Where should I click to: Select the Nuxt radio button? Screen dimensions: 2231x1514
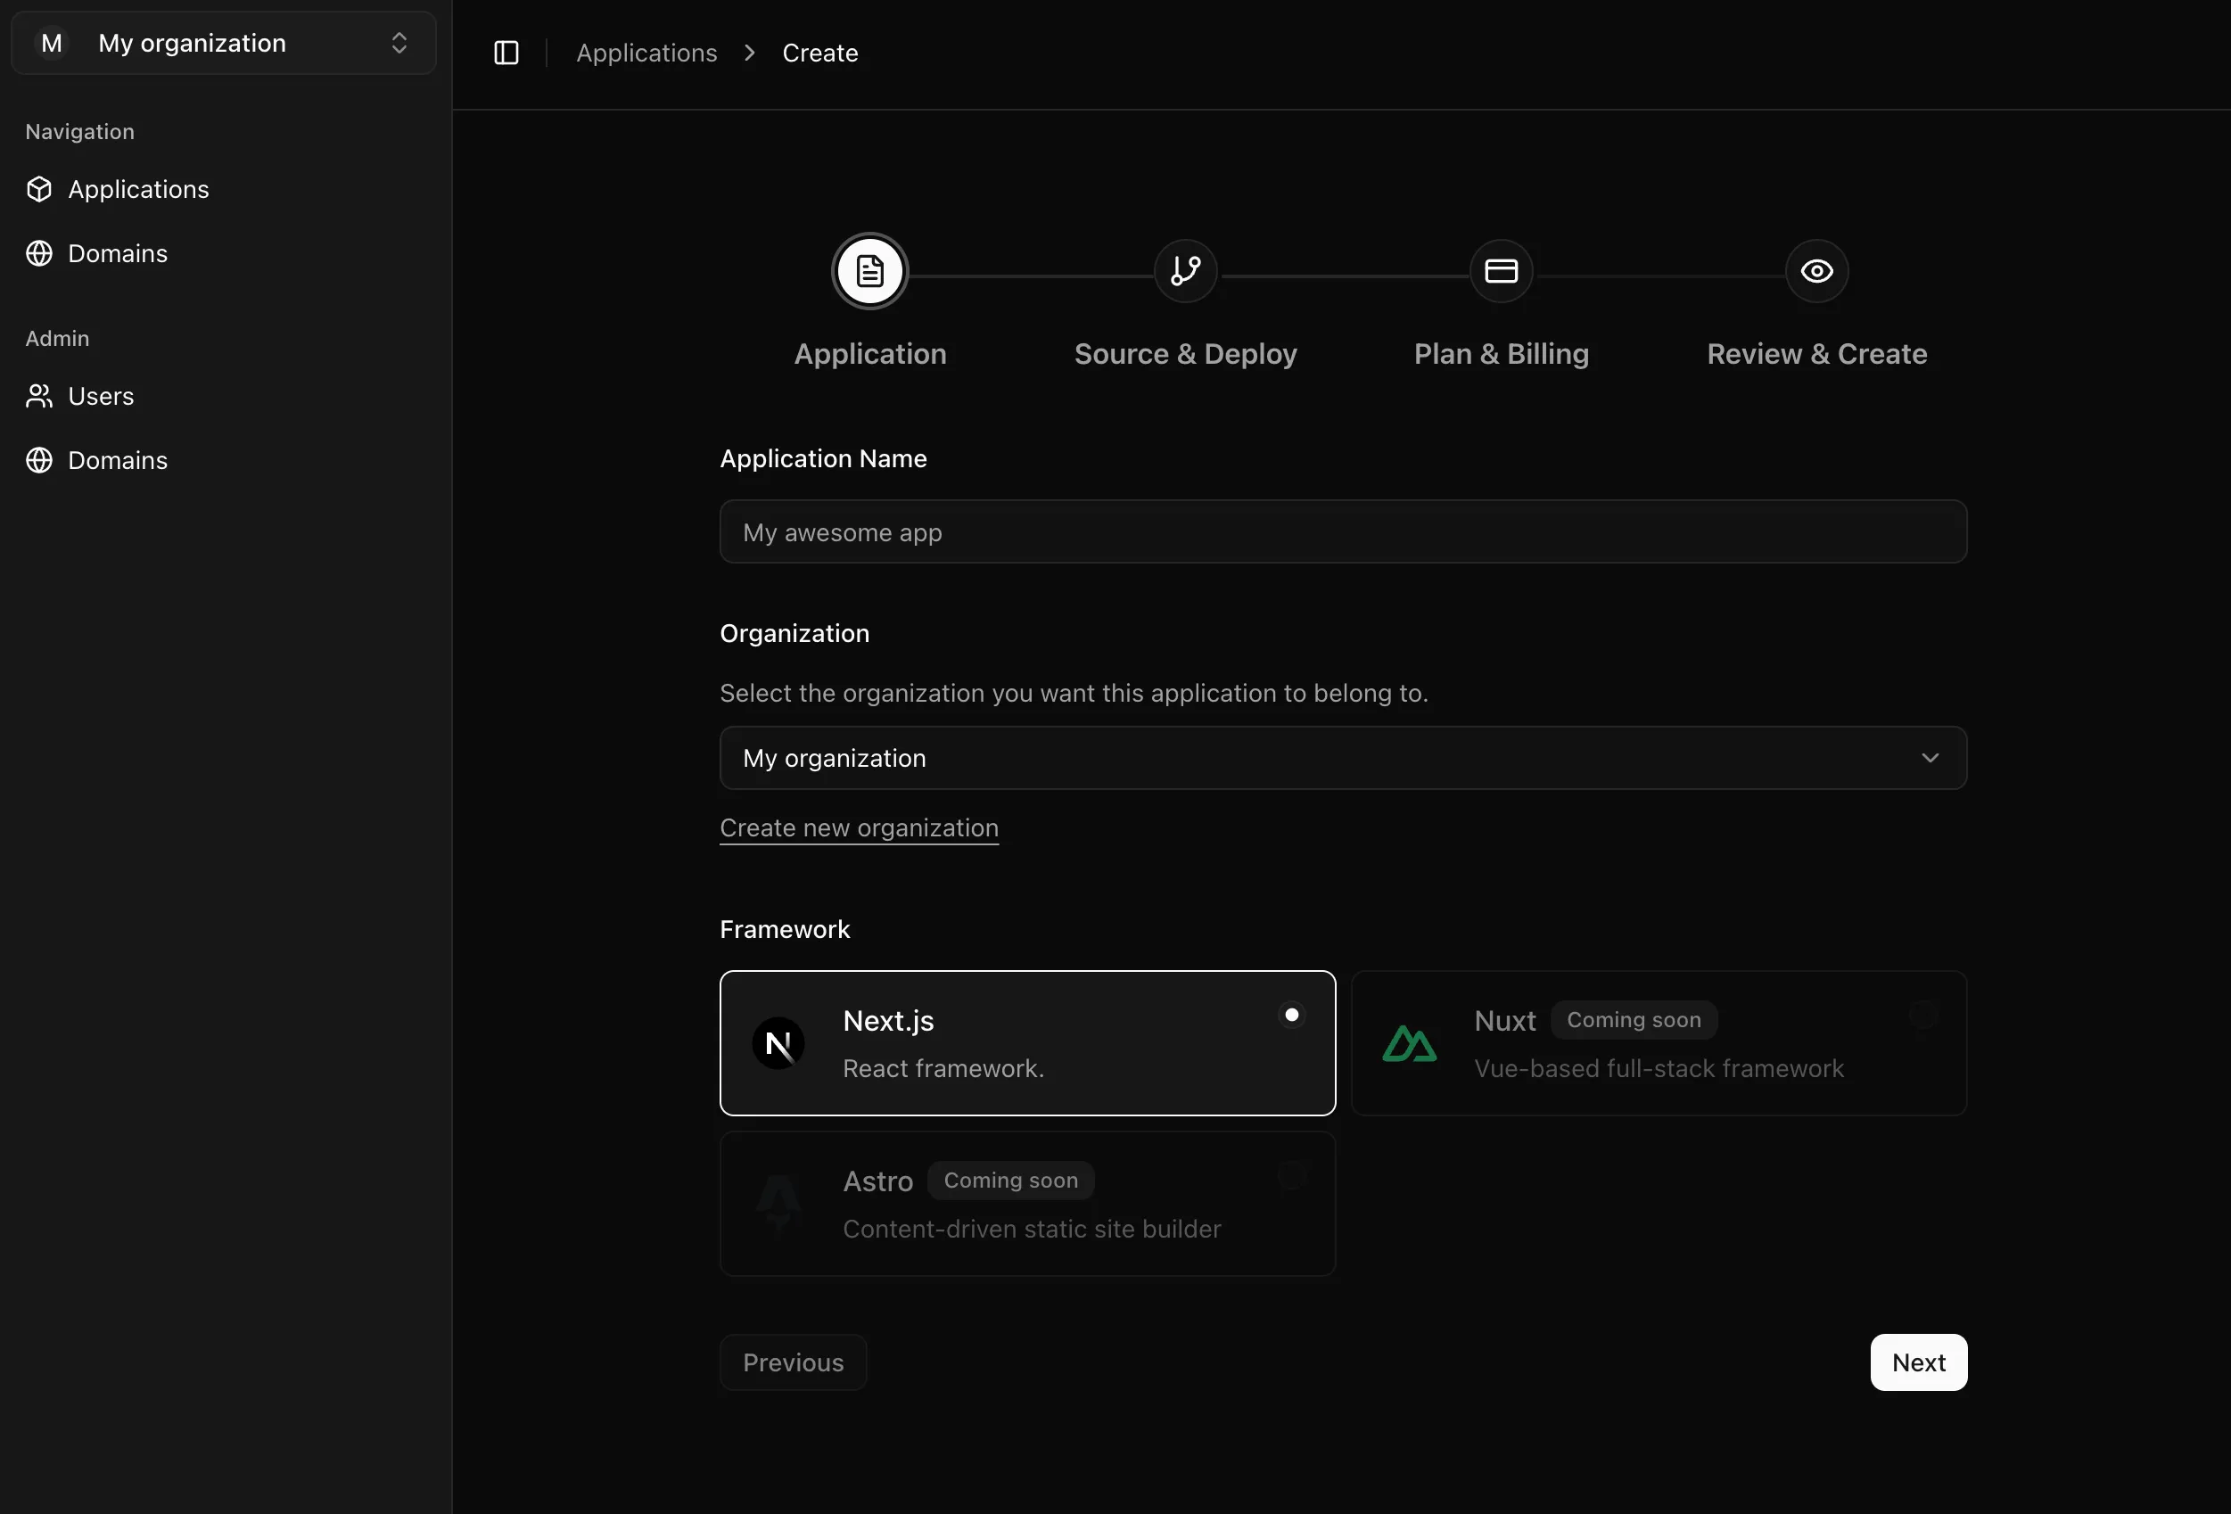point(1922,1015)
